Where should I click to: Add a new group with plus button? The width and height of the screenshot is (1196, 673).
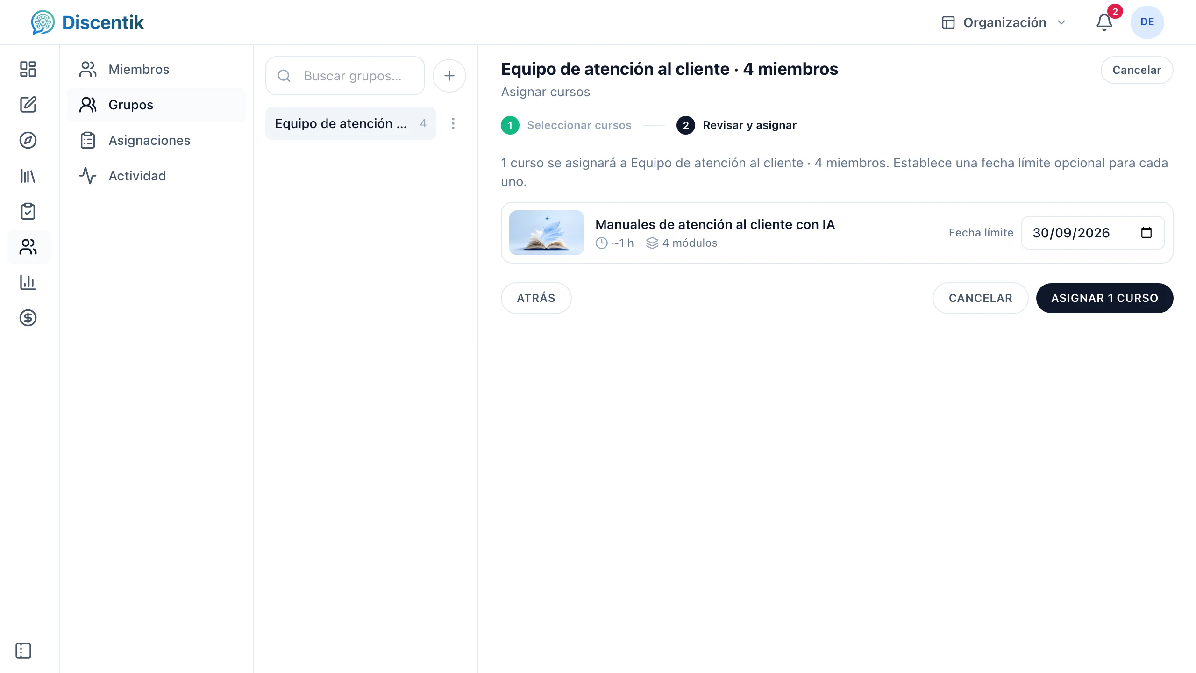pyautogui.click(x=449, y=76)
